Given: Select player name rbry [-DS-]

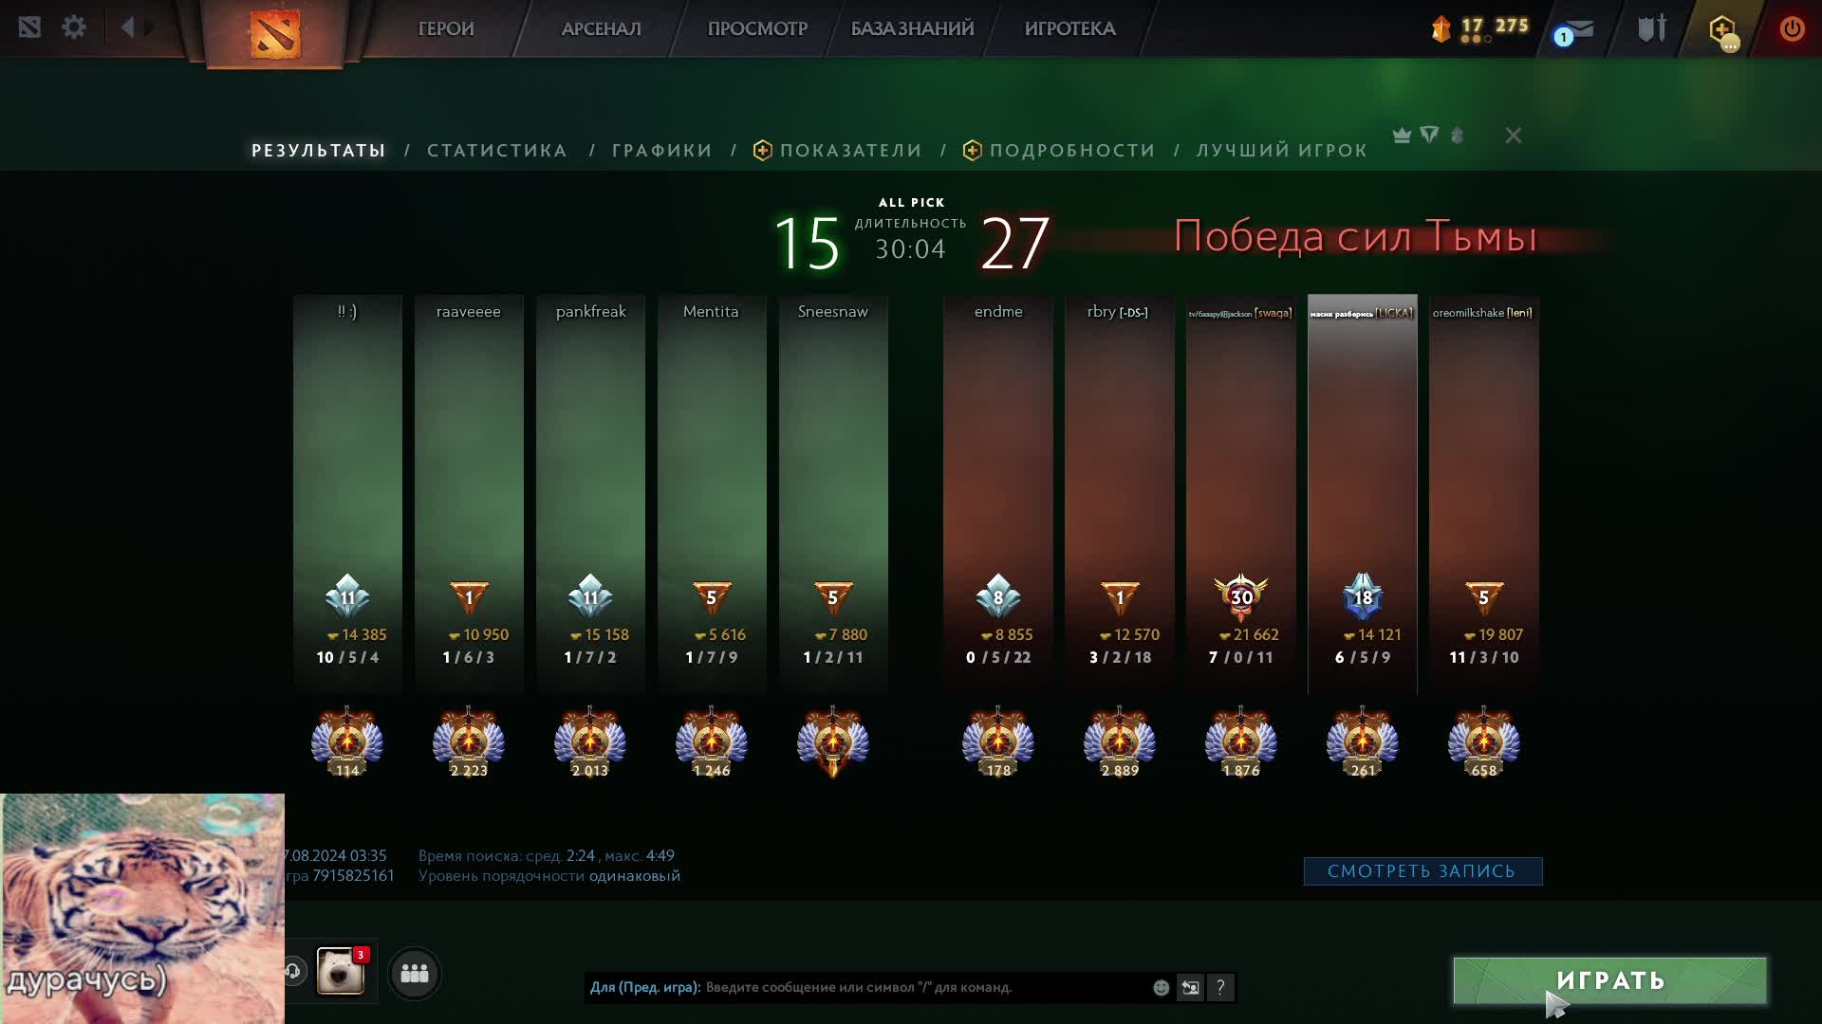Looking at the screenshot, I should [x=1118, y=311].
